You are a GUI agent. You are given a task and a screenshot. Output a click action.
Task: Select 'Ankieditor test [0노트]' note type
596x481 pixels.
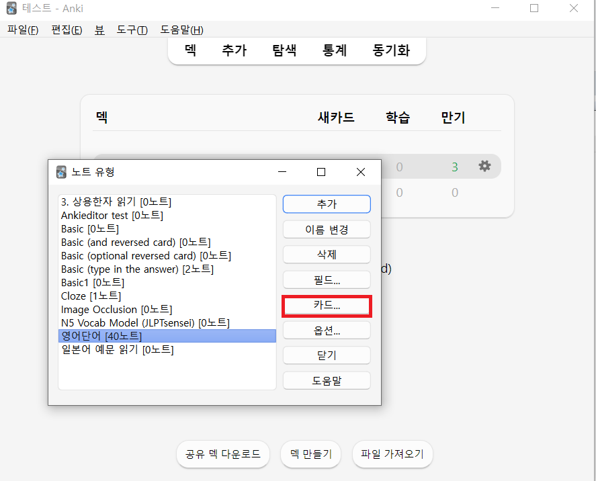[x=167, y=216]
